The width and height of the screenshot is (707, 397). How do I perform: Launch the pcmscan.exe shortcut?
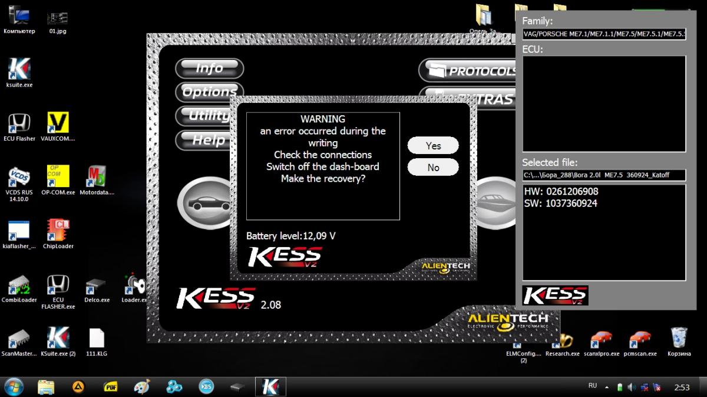[x=640, y=344]
